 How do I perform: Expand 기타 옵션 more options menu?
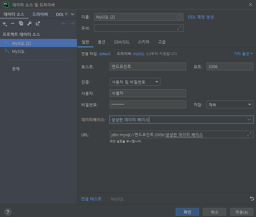coord(243,54)
